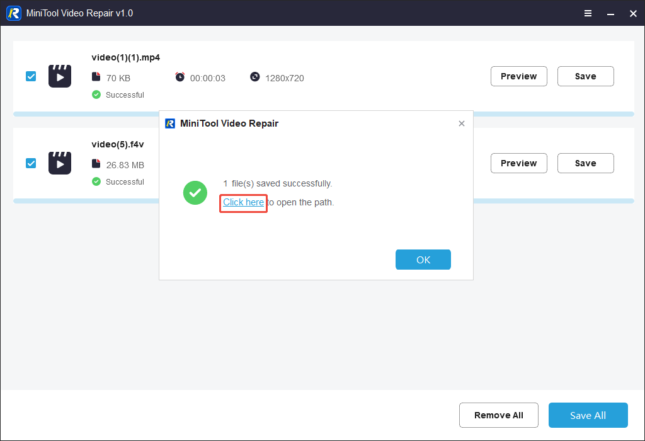
Task: Click the MiniTool logo inside the dialog header
Action: click(x=170, y=123)
